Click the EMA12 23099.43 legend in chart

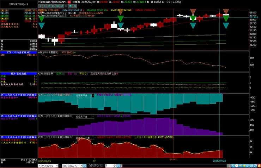tap(145, 10)
